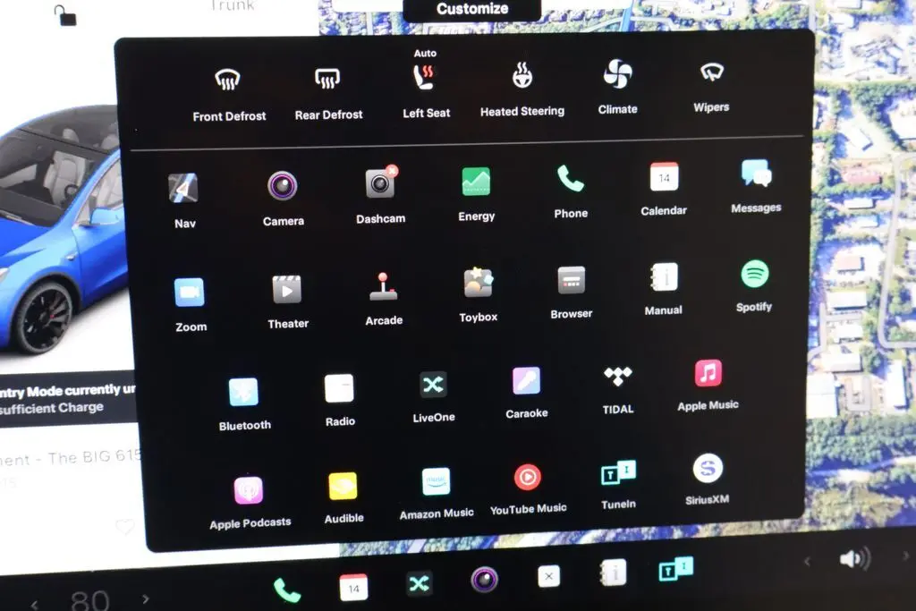Launch the Zoom app

coord(190,305)
